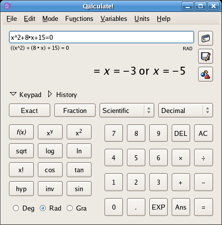Click the 2 digit key
Screen dimensions: 222x225
[x=136, y=182]
